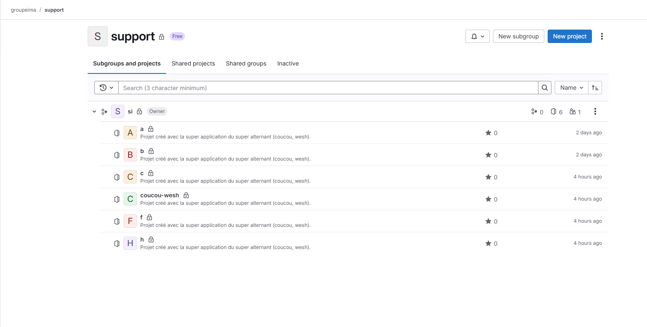
Task: Toggle the sort direction icon
Action: (595, 88)
